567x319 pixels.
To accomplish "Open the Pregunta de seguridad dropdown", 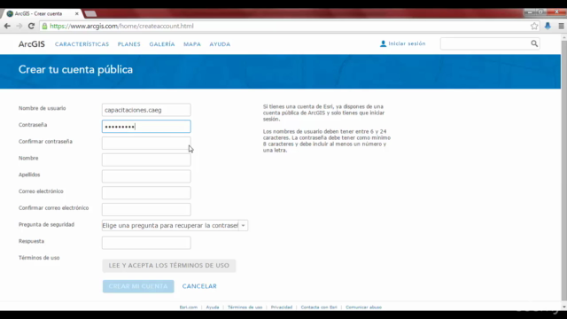I will 175,226.
